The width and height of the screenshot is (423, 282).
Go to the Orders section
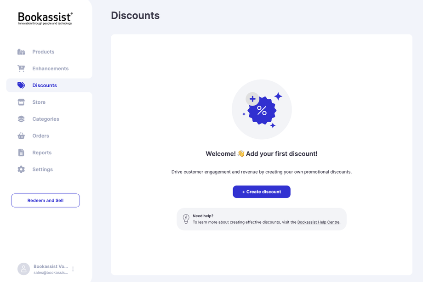click(x=40, y=136)
